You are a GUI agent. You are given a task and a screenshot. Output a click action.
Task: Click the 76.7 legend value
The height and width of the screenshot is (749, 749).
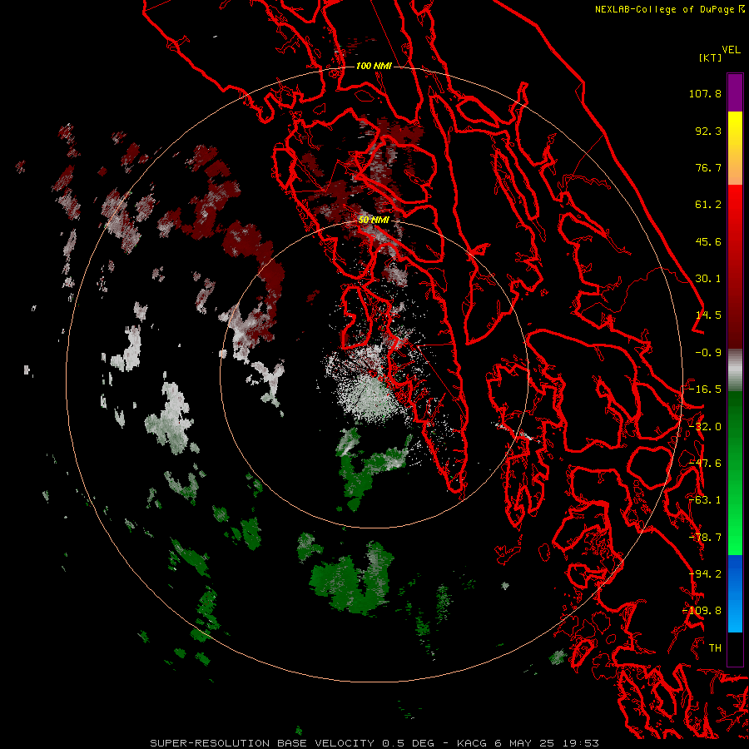click(x=708, y=167)
